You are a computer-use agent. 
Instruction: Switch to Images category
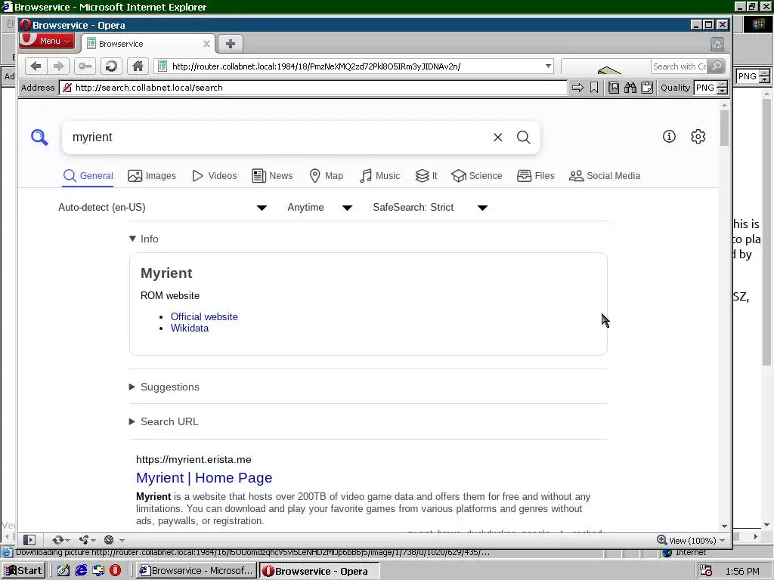151,175
